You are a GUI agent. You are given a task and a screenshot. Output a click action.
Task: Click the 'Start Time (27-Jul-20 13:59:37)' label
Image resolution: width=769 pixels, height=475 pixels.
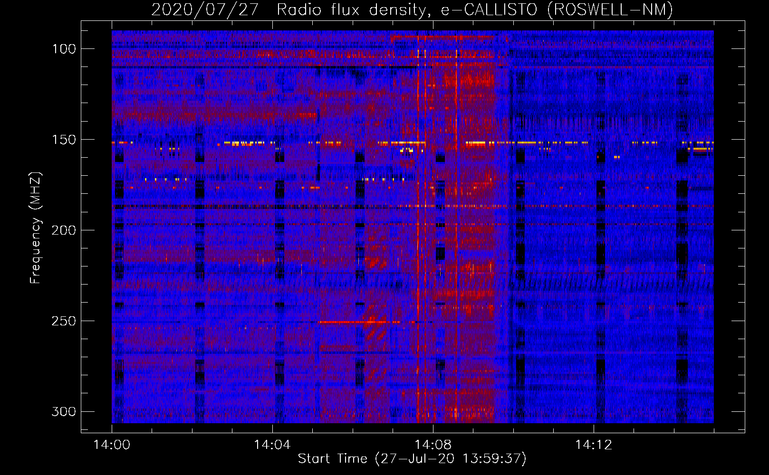coord(412,459)
